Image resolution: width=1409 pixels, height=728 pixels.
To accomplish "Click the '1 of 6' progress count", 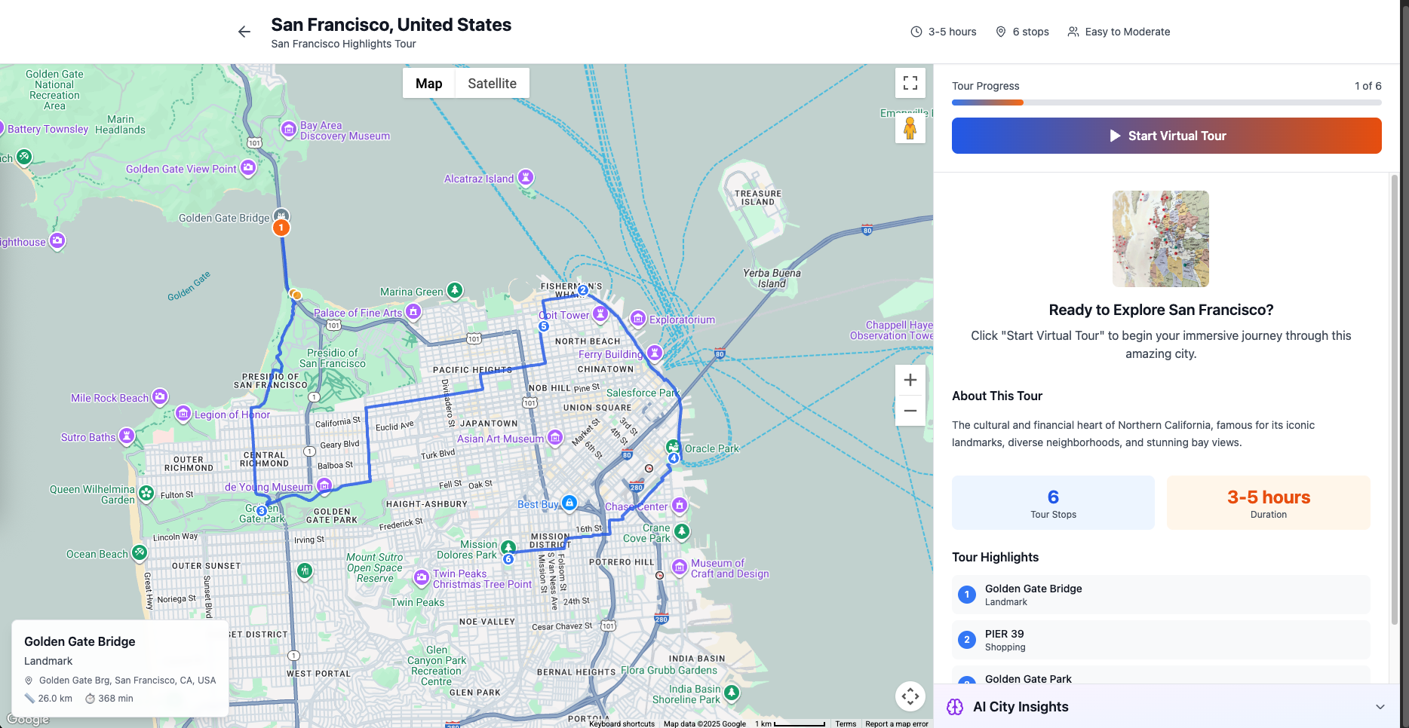I will click(x=1368, y=86).
